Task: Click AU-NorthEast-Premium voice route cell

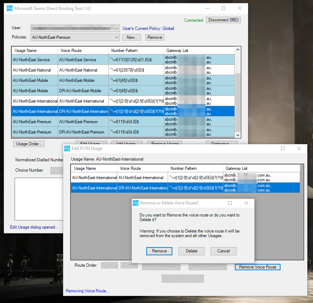Action: click(x=83, y=122)
